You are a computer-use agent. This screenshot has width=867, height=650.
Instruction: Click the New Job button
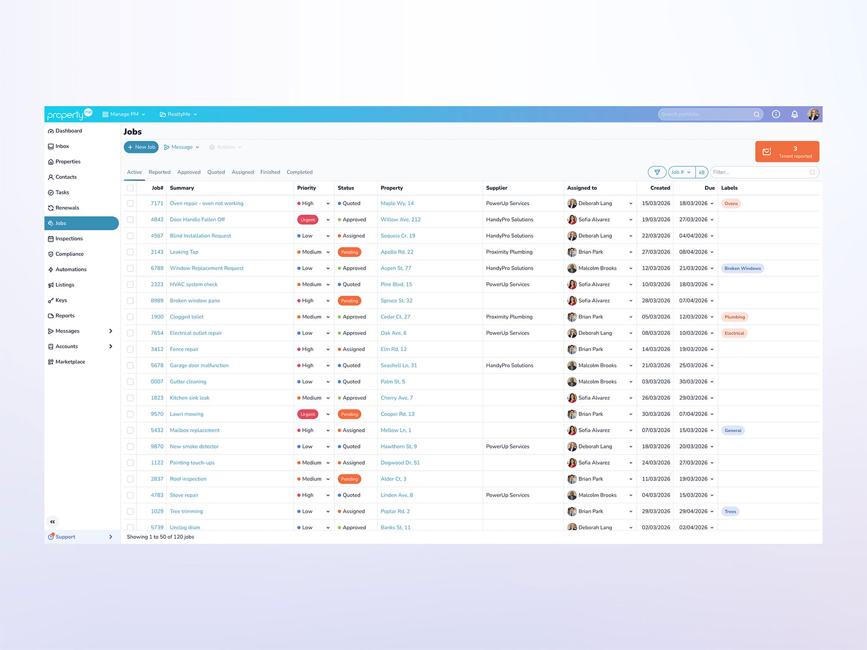141,147
